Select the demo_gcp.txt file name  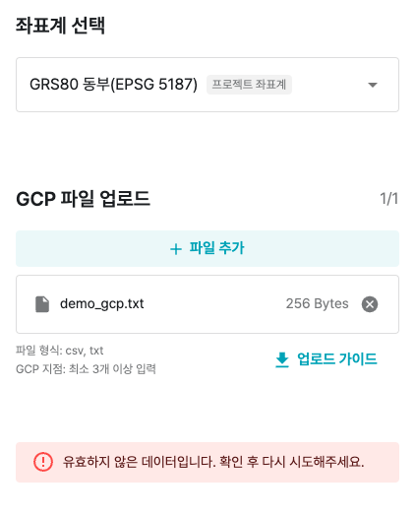point(102,304)
